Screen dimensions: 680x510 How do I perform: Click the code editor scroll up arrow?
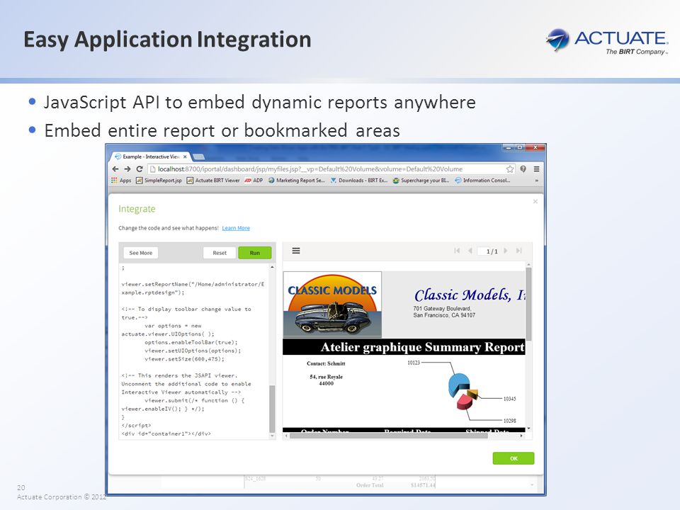(272, 267)
